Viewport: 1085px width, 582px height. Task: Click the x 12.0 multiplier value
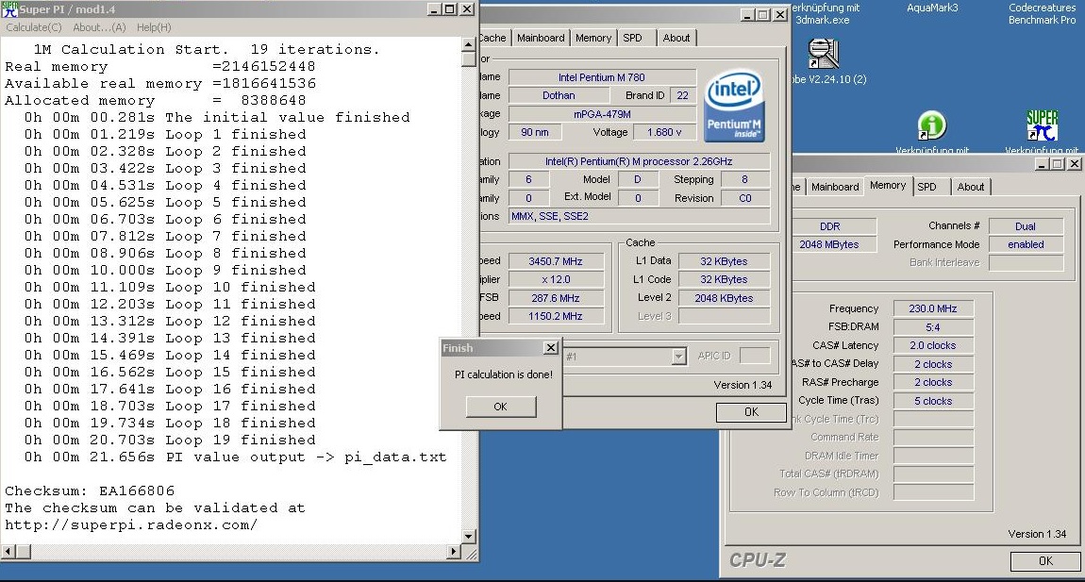click(x=556, y=279)
